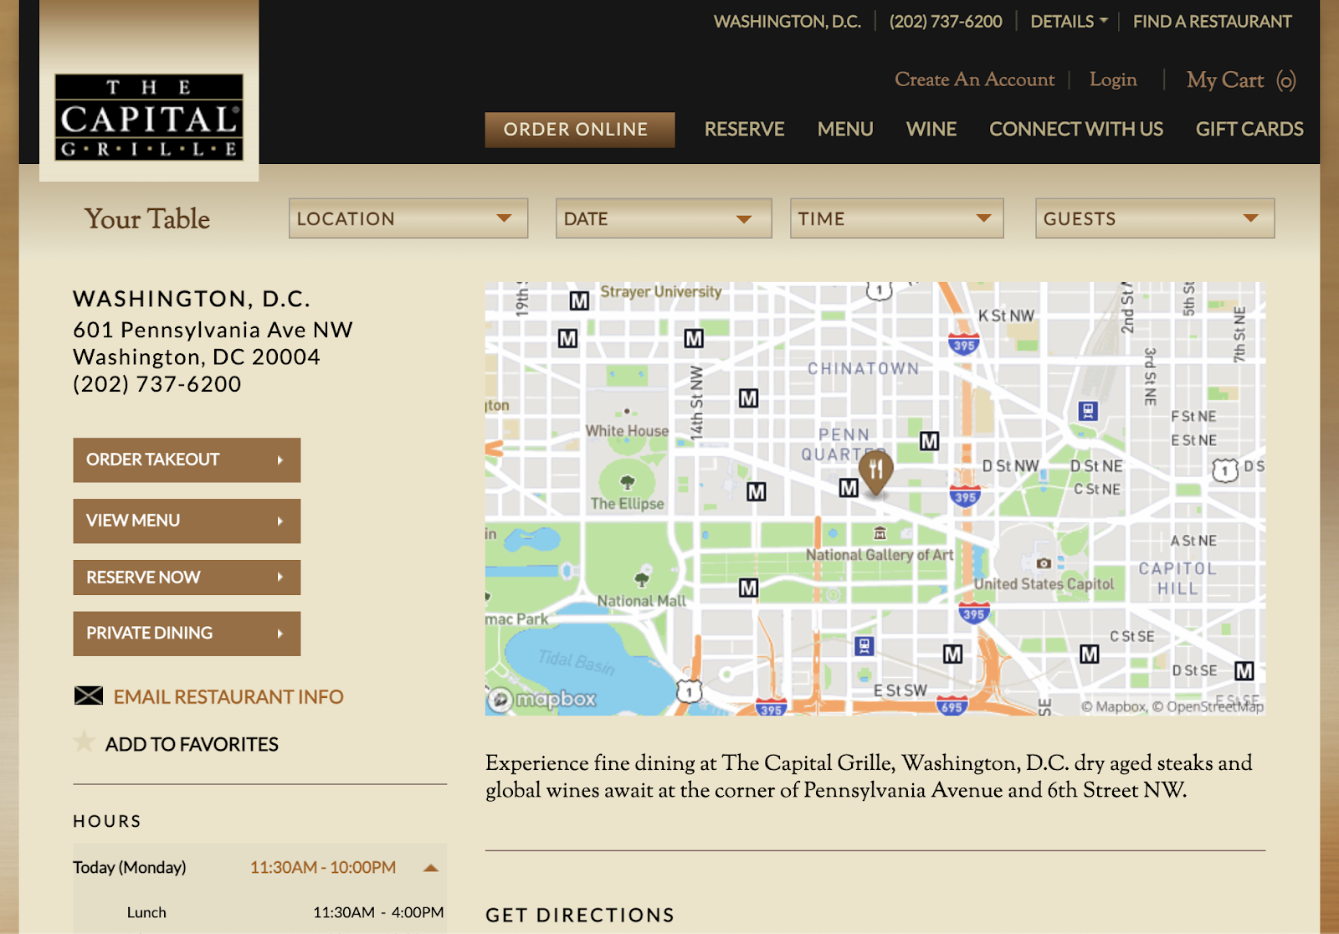Click the View Menu button
The image size is (1339, 934).
(x=187, y=521)
